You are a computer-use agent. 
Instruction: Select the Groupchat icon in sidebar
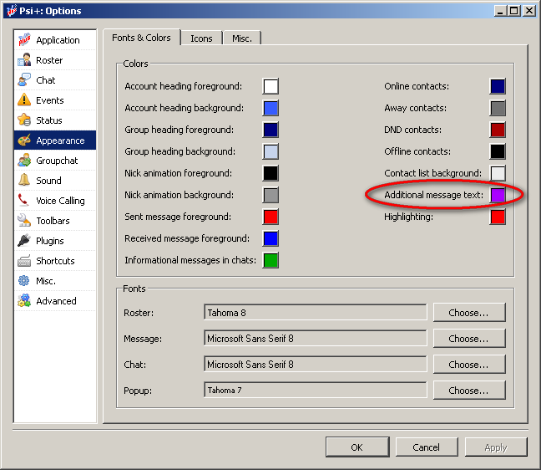24,161
